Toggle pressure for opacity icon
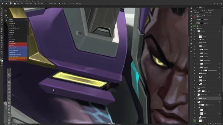 (35, 3)
